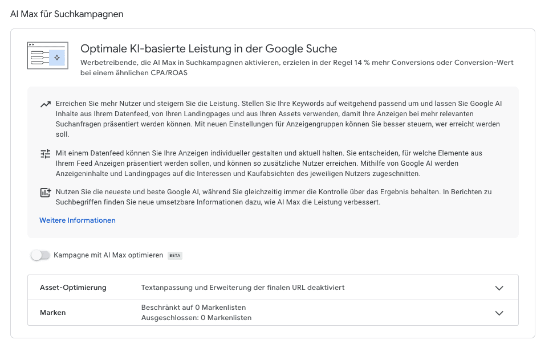Click the AI Max browser illustration icon

(48, 55)
